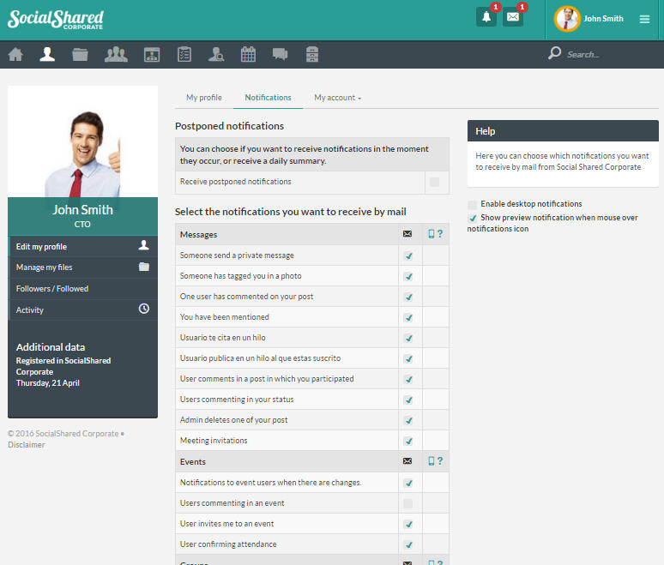Click Edit my profile in sidebar

(41, 247)
